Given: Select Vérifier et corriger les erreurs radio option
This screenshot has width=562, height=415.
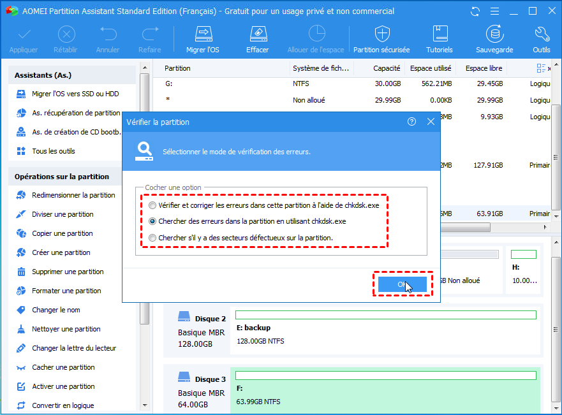Looking at the screenshot, I should [x=152, y=205].
